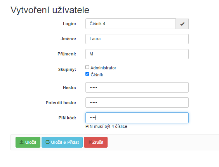Image resolution: width=219 pixels, height=167 pixels.
Task: Click the PIN kód label
Action: [67, 118]
